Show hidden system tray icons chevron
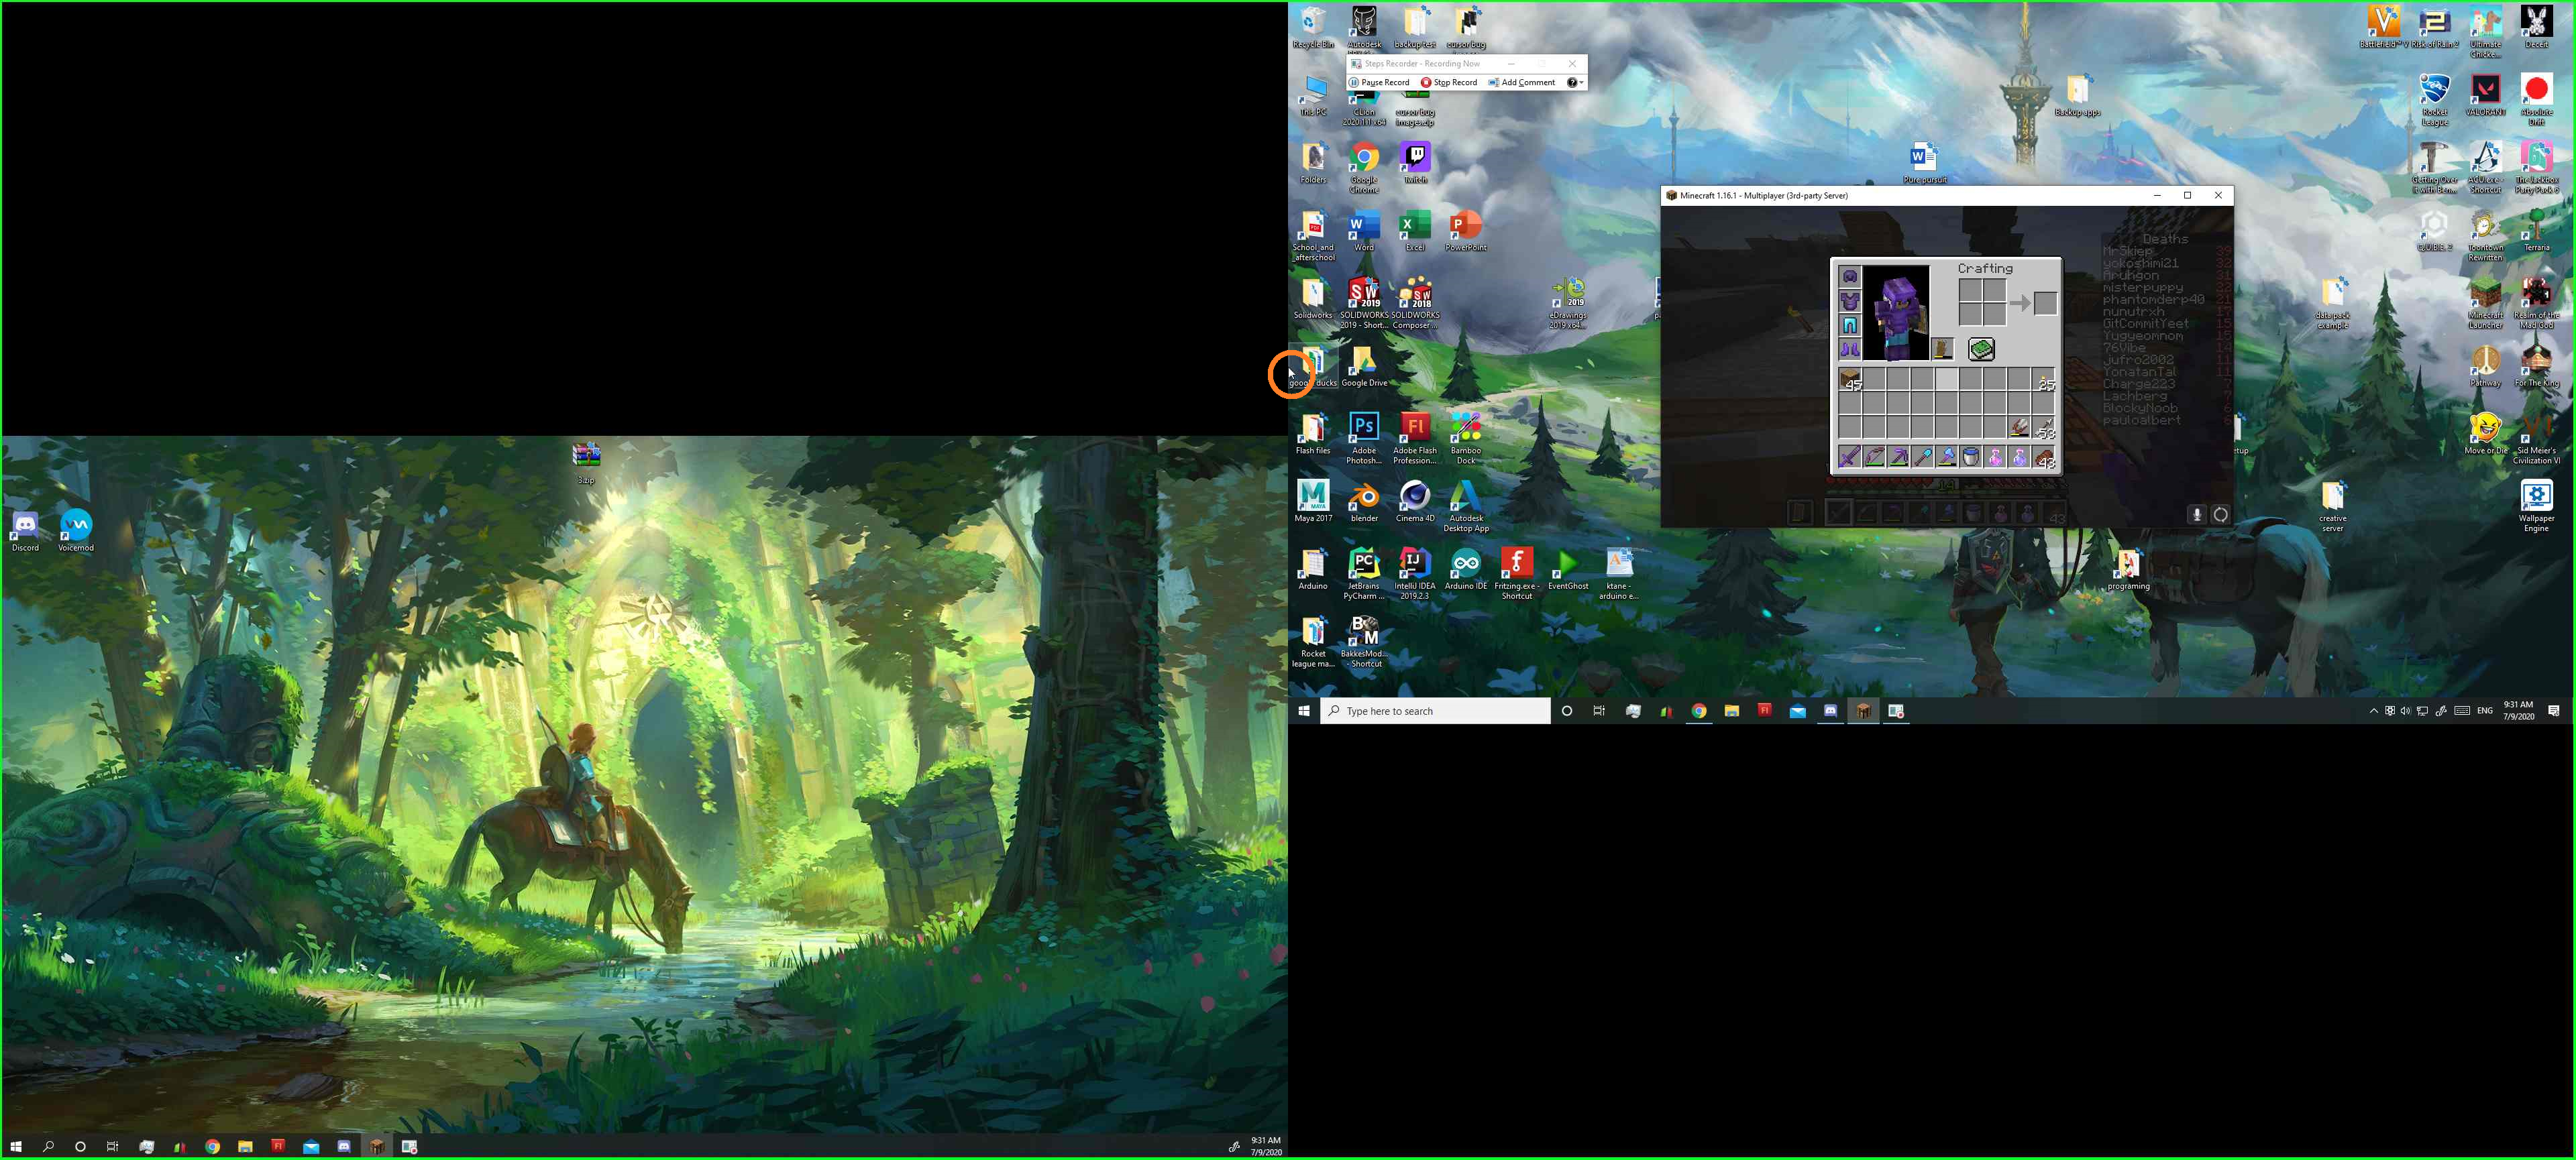2576x1160 pixels. coord(2373,711)
